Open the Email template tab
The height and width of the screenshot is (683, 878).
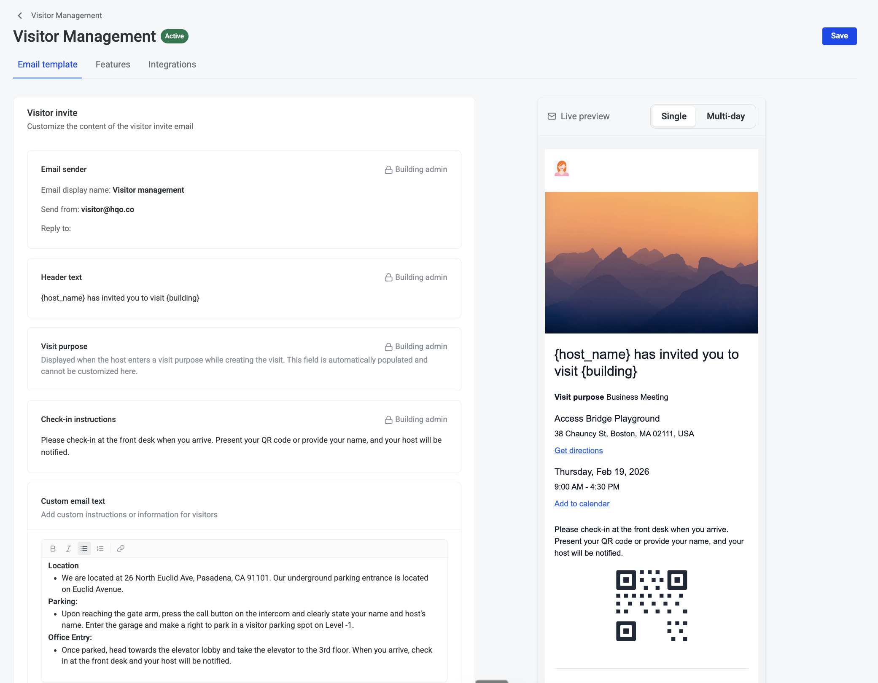pos(48,65)
